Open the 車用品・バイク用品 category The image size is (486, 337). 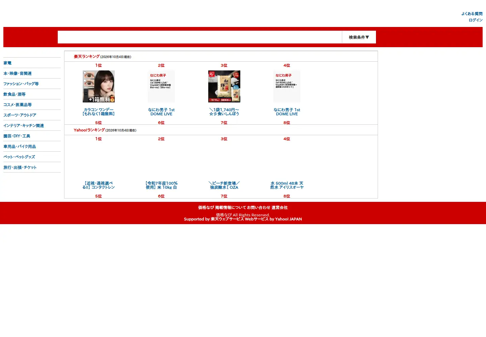(x=20, y=147)
